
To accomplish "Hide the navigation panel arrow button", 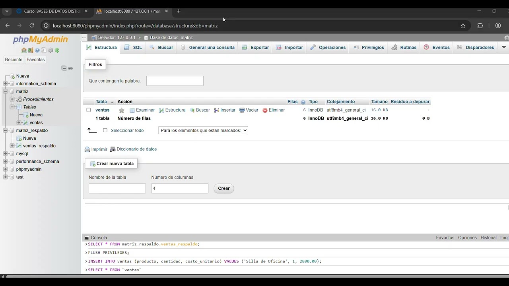I will click(84, 38).
